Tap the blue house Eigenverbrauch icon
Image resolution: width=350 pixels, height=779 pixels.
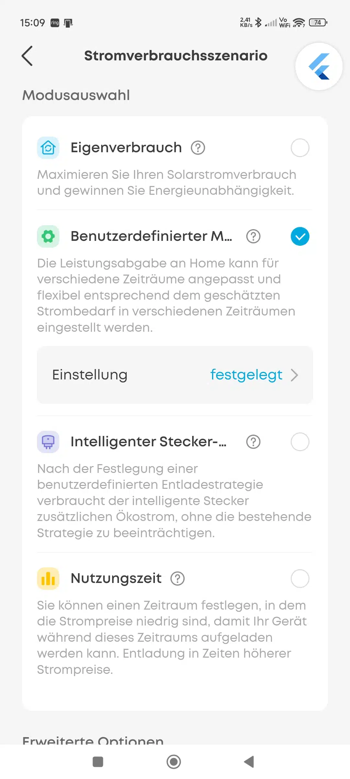pyautogui.click(x=48, y=148)
